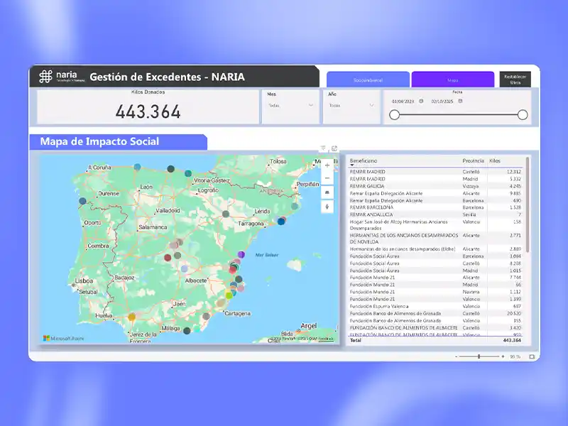Image resolution: width=568 pixels, height=426 pixels.
Task: Select the blue marker on the coast near Ourense
Action: pos(82,201)
